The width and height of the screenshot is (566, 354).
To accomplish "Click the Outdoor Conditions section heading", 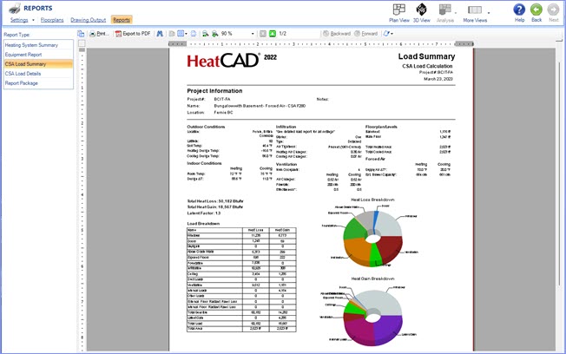I will pos(206,127).
